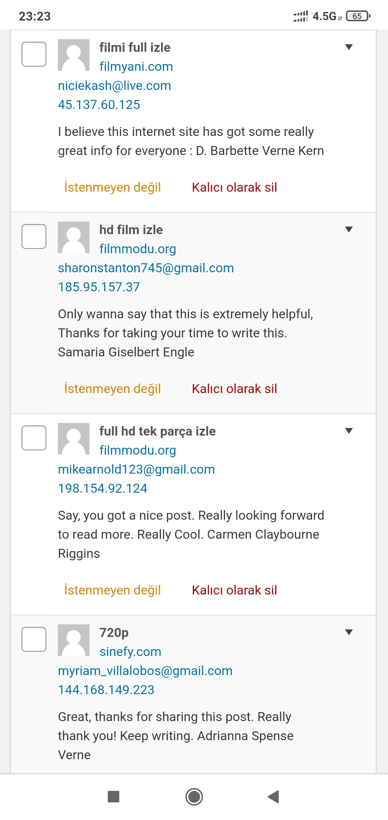
Task: Tap the Android home circle icon
Action: click(x=194, y=797)
